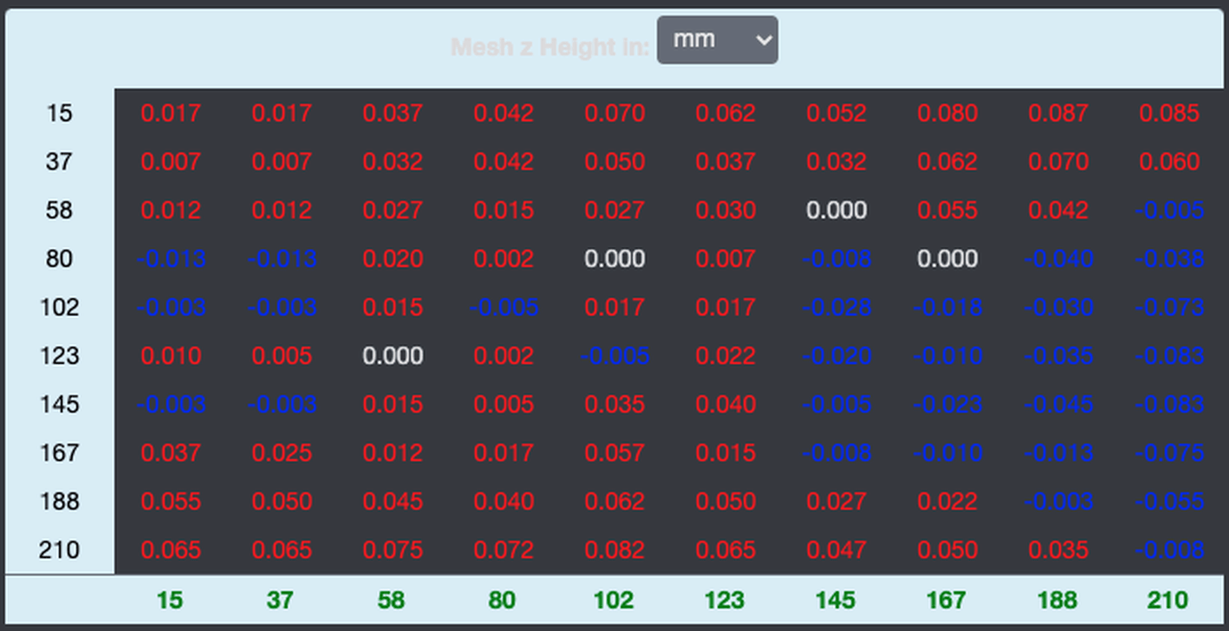The height and width of the screenshot is (631, 1229).
Task: Click -0.073 in row 102, column 210
Action: coord(1169,307)
